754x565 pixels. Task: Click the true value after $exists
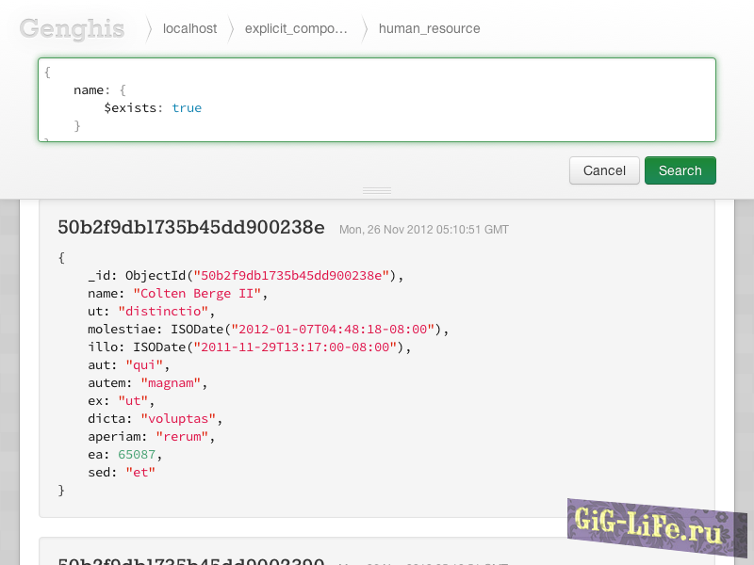pyautogui.click(x=187, y=108)
